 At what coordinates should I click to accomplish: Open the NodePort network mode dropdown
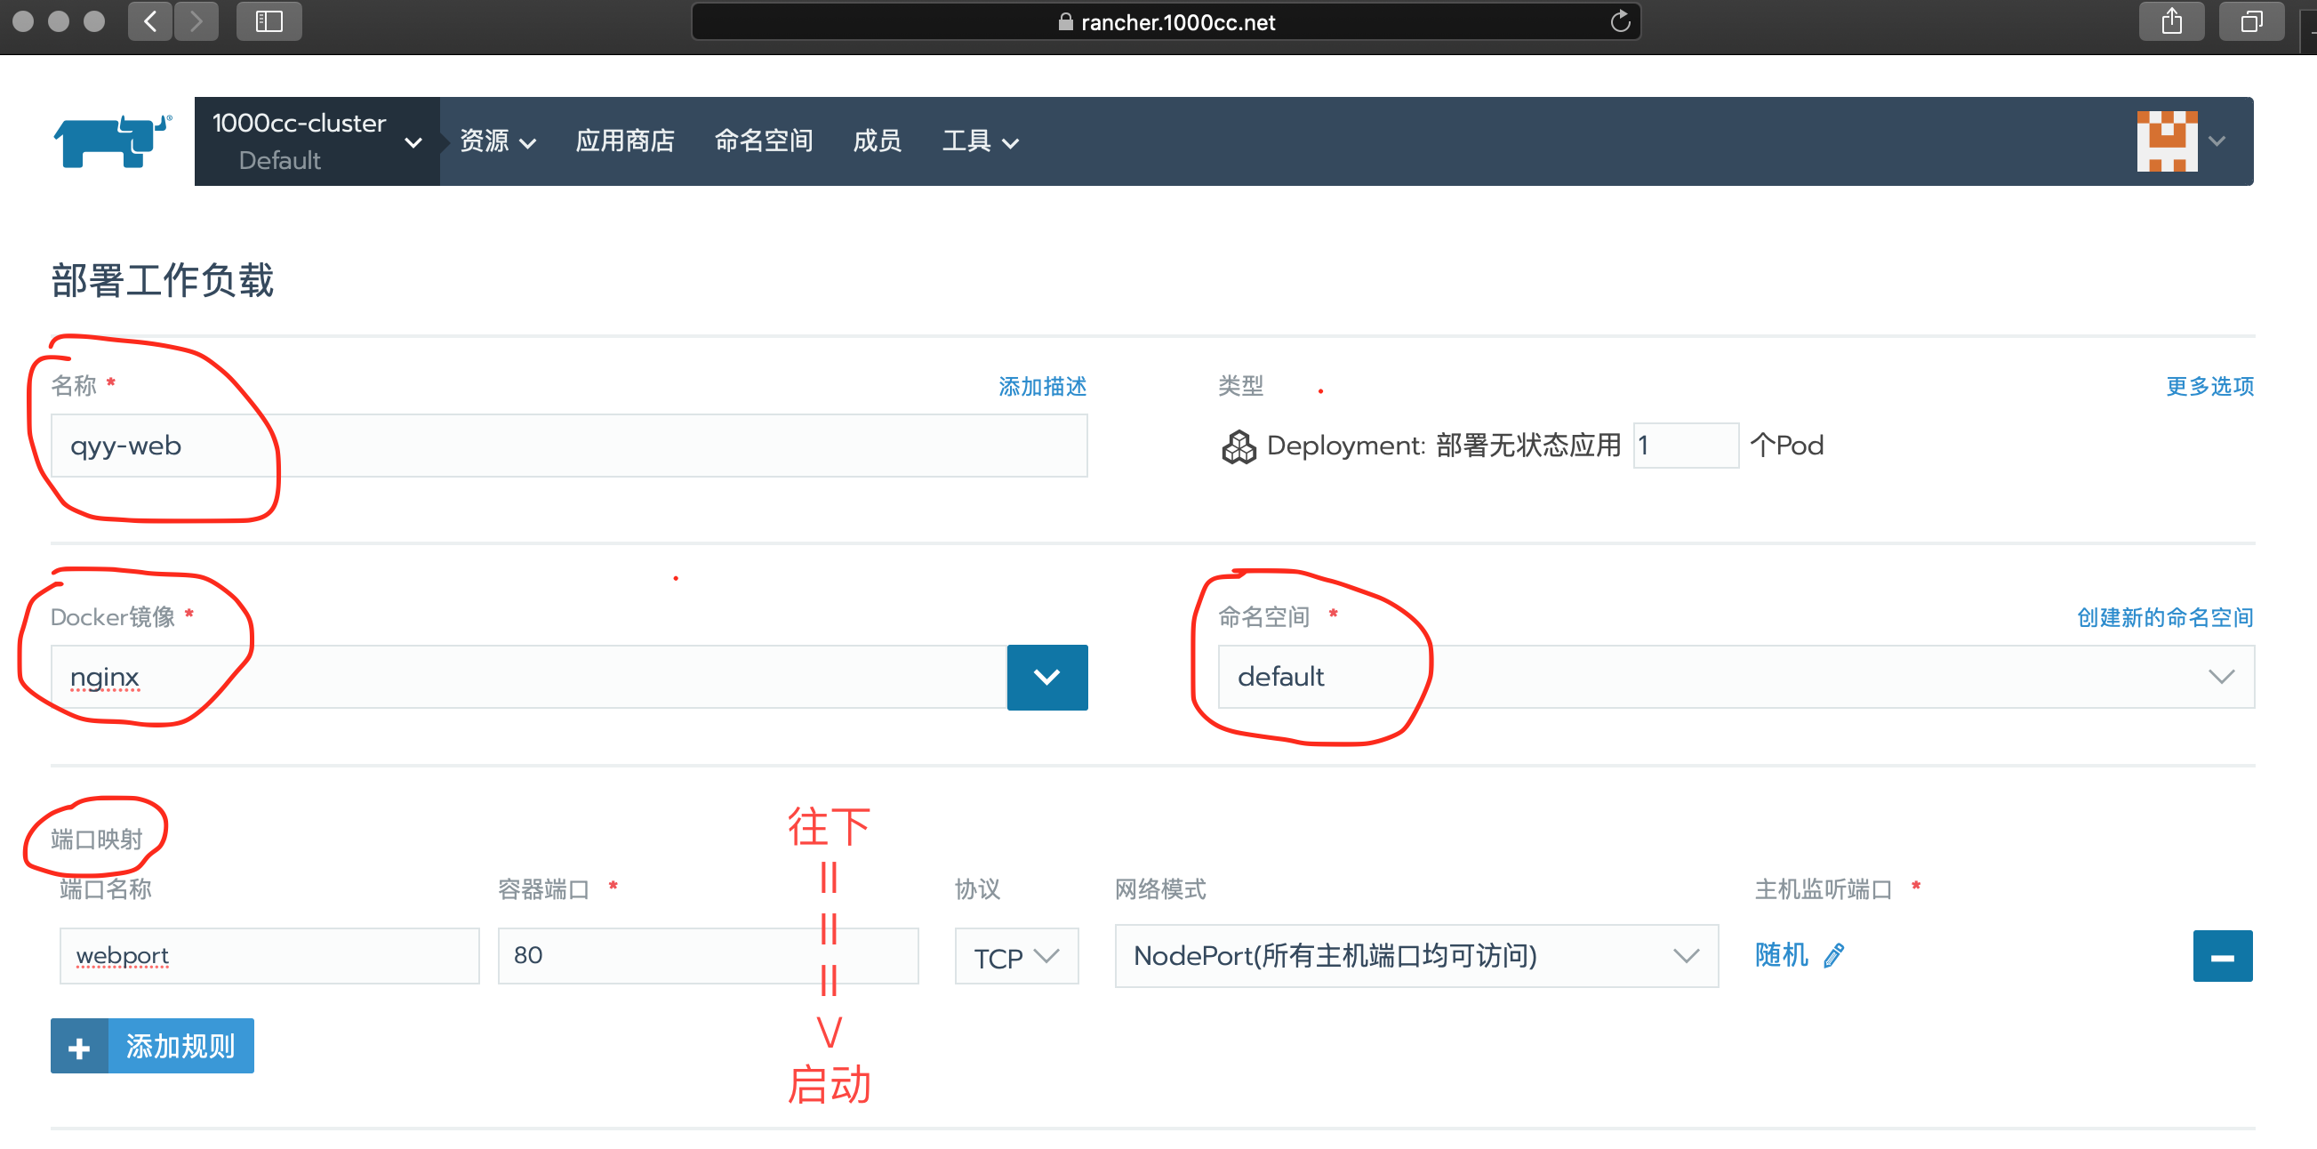(1416, 955)
